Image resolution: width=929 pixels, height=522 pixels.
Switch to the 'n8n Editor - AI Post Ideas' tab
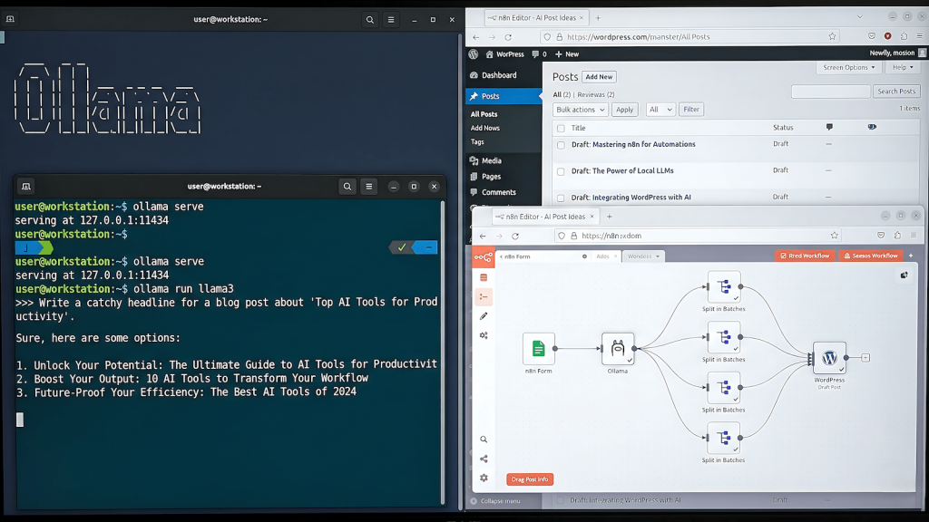pos(533,16)
